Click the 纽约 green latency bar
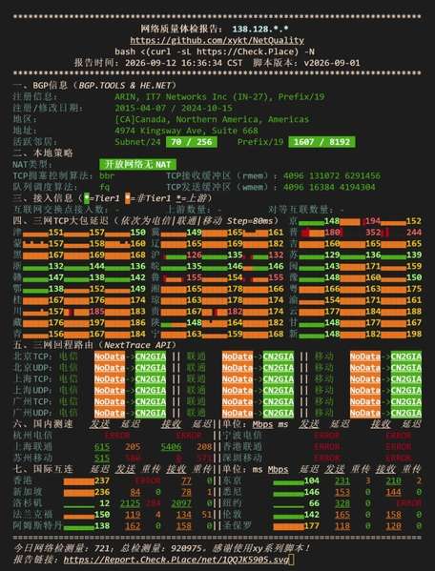 click(x=288, y=506)
